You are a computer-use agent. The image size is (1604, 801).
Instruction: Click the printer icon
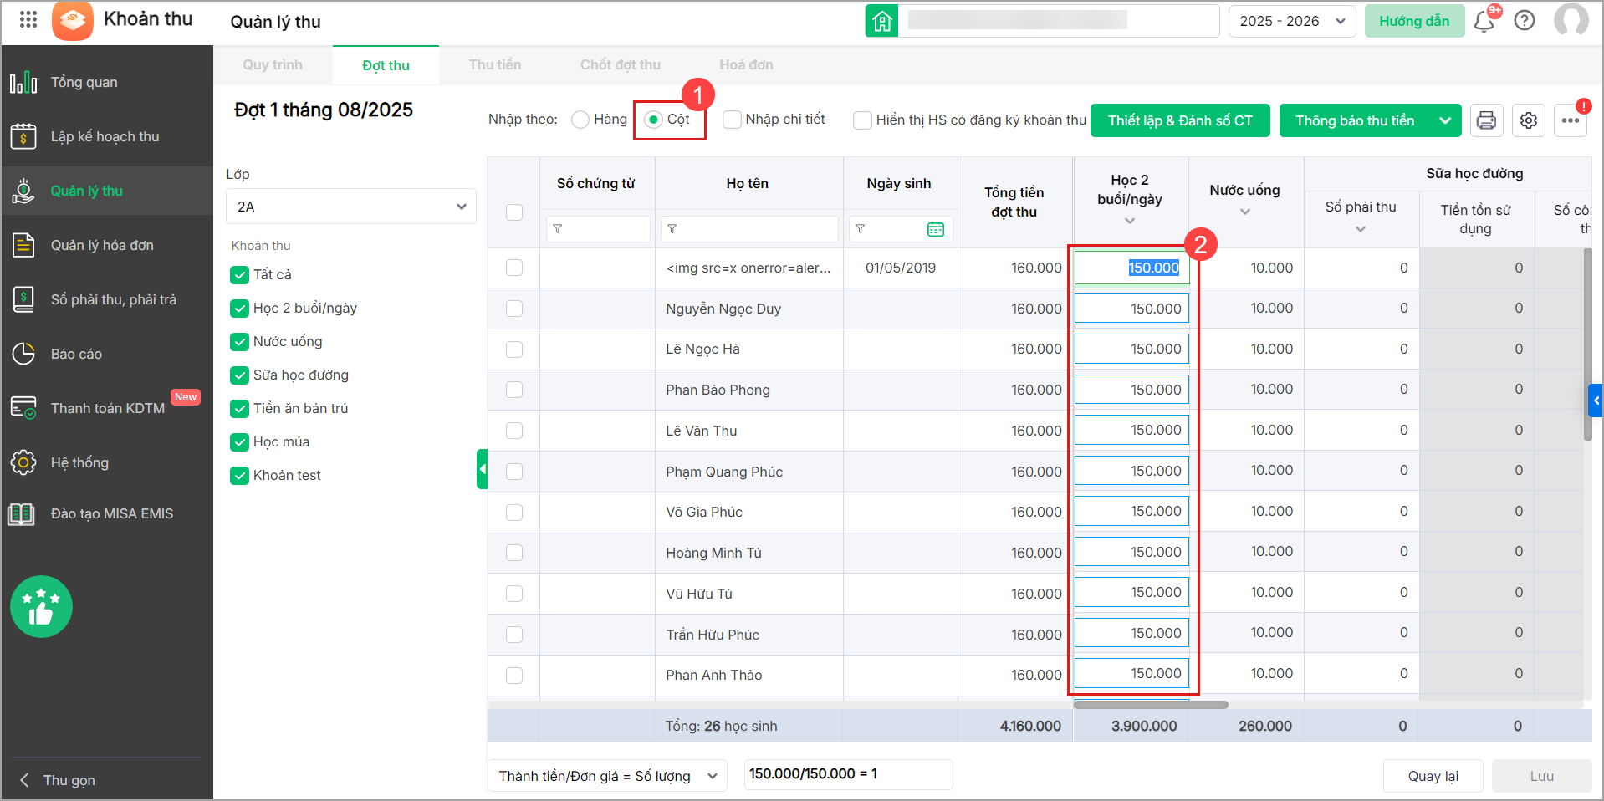coord(1486,120)
